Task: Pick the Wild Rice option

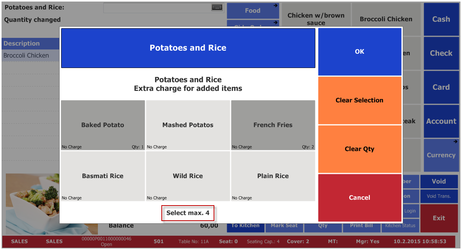Action: tap(188, 176)
